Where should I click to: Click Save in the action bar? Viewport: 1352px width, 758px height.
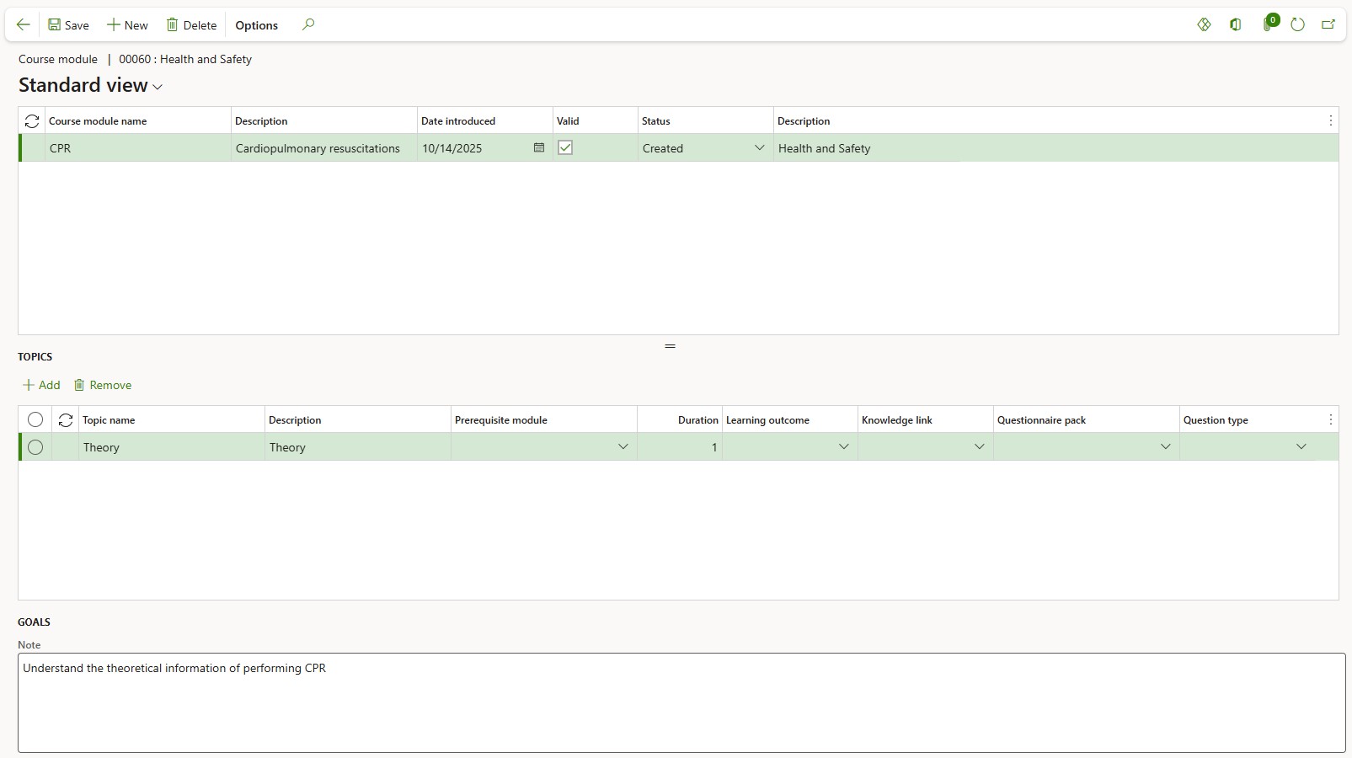tap(68, 25)
